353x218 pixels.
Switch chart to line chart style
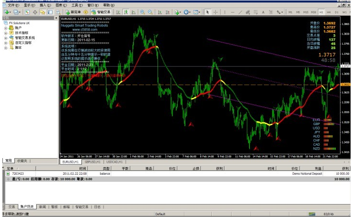(x=133, y=12)
